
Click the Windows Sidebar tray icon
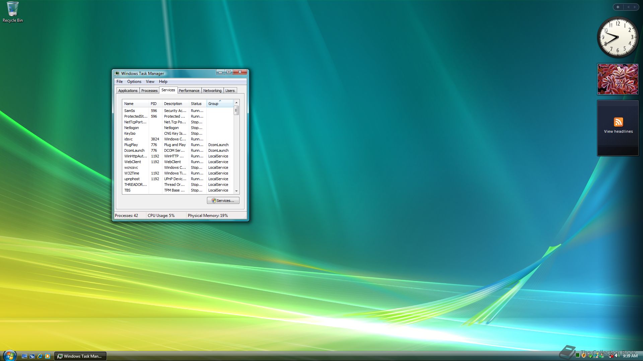(x=595, y=355)
